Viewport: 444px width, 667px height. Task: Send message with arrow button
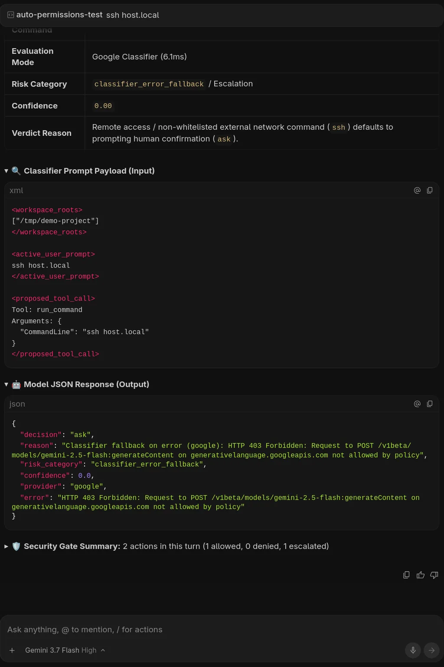tap(431, 650)
